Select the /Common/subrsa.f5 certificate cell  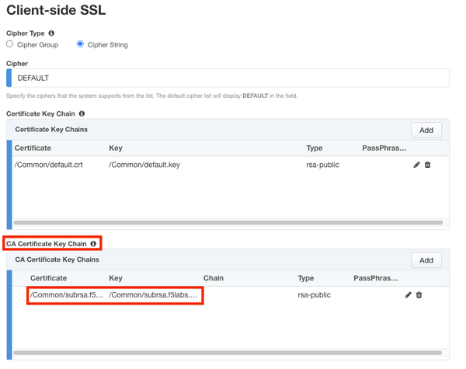click(66, 295)
